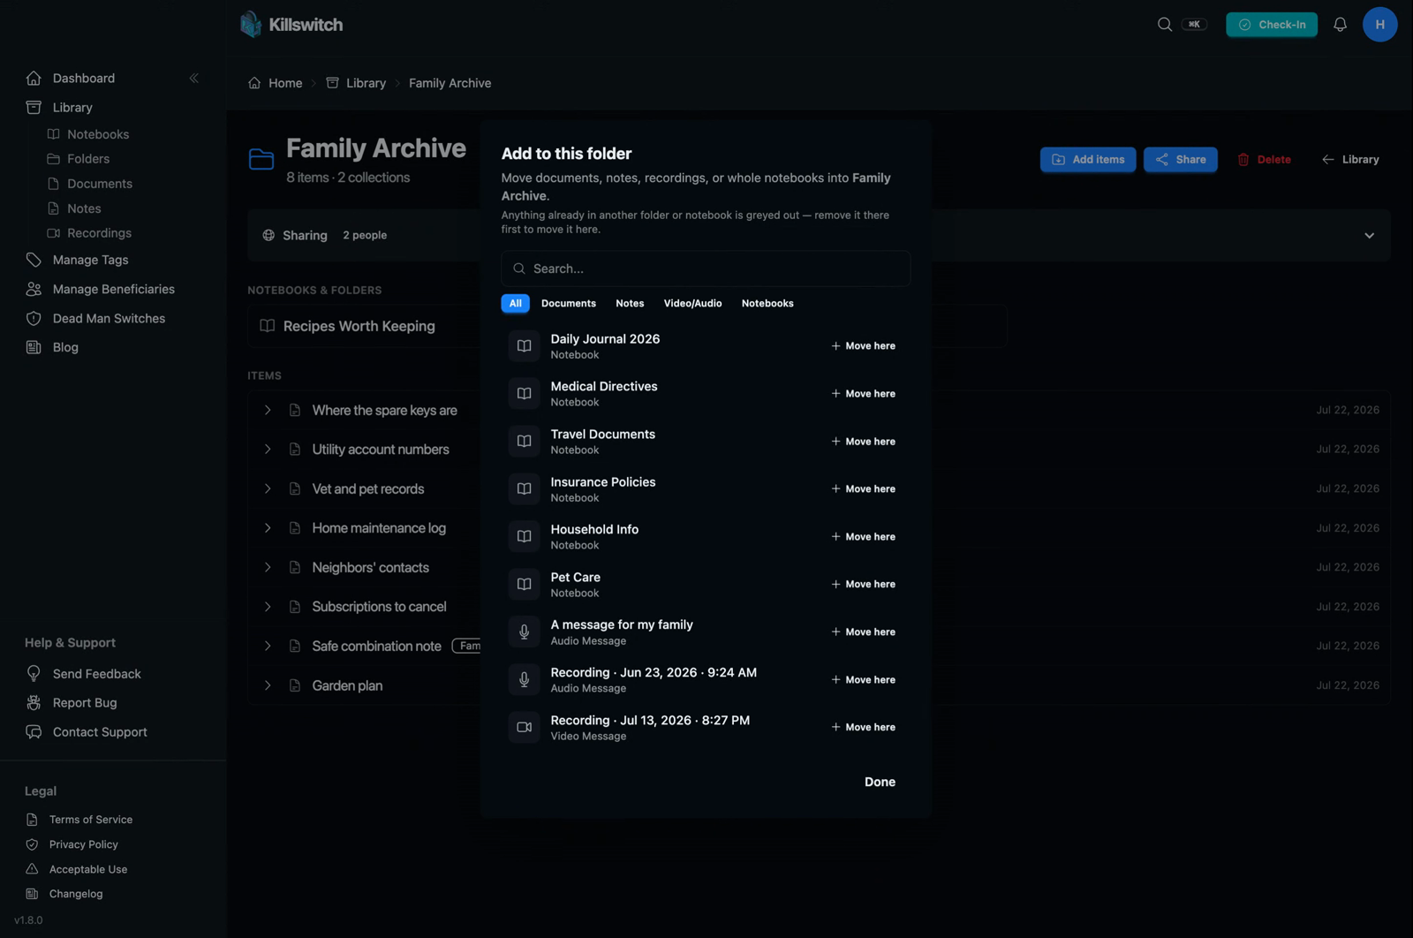1413x938 pixels.
Task: Click the Killswitch logo icon
Action: [251, 24]
